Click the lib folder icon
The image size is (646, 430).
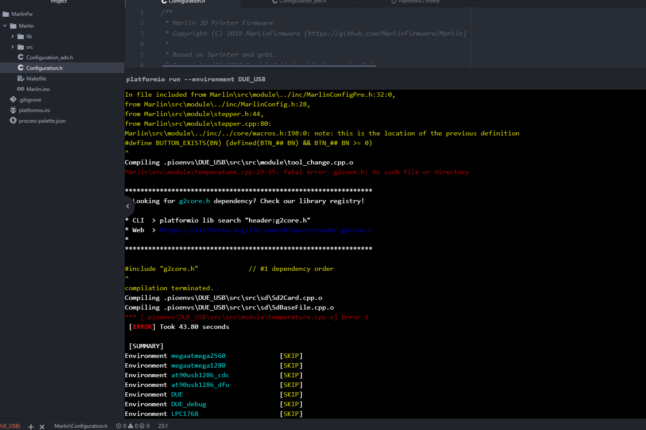click(21, 36)
